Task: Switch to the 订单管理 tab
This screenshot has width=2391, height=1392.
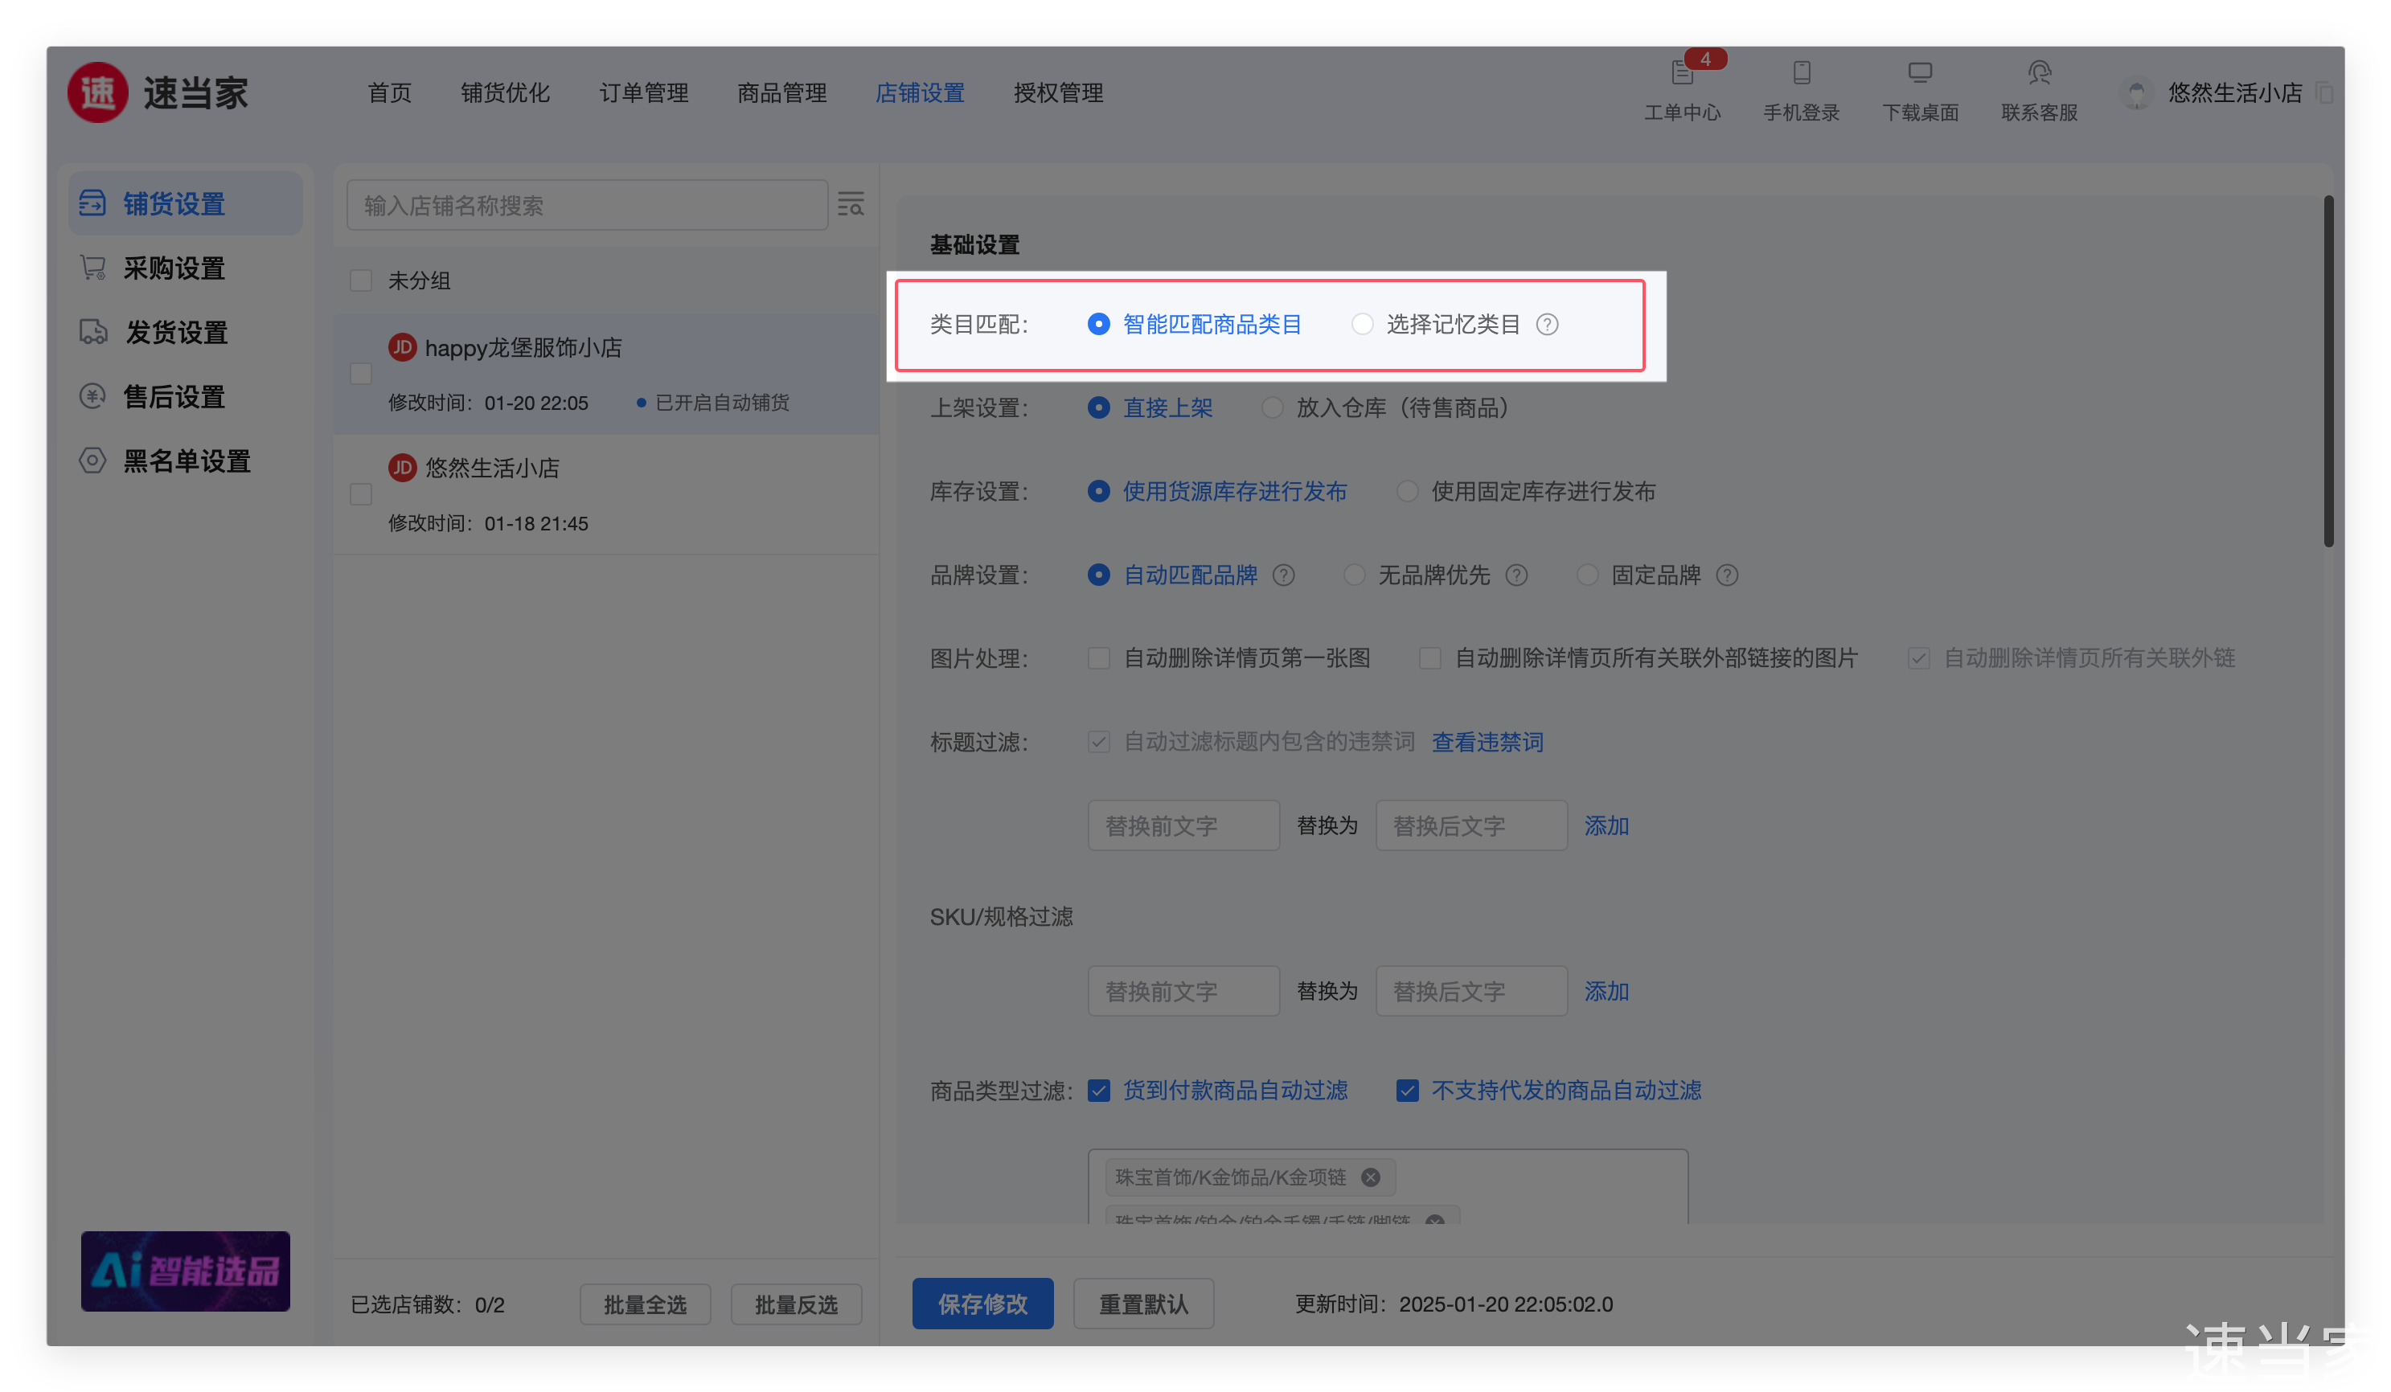Action: (643, 93)
